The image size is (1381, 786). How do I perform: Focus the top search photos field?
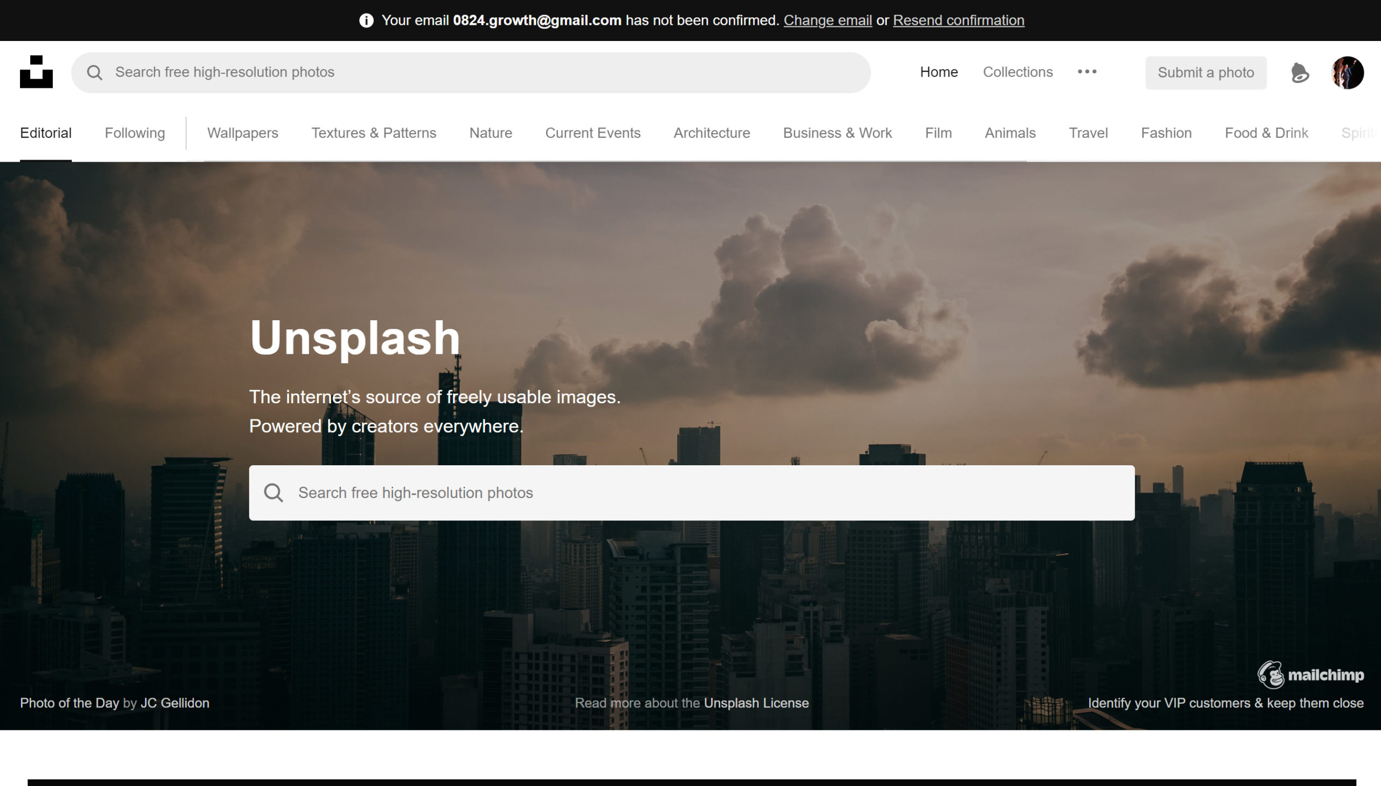(x=470, y=72)
